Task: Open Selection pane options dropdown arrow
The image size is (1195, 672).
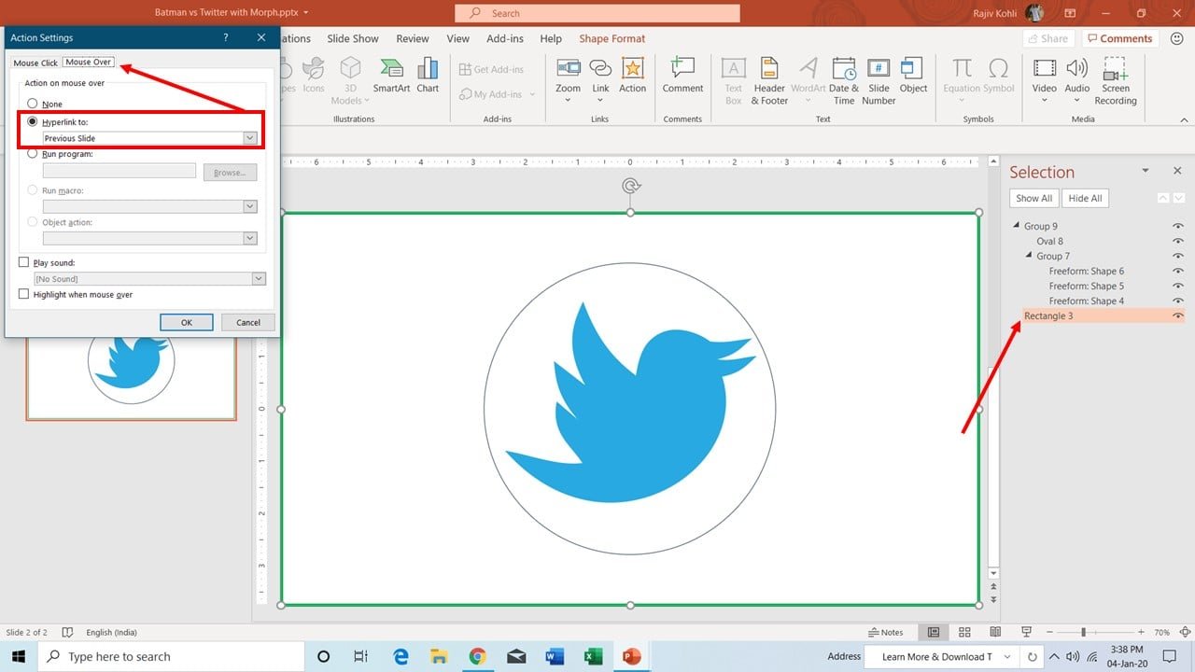Action: pyautogui.click(x=1146, y=171)
